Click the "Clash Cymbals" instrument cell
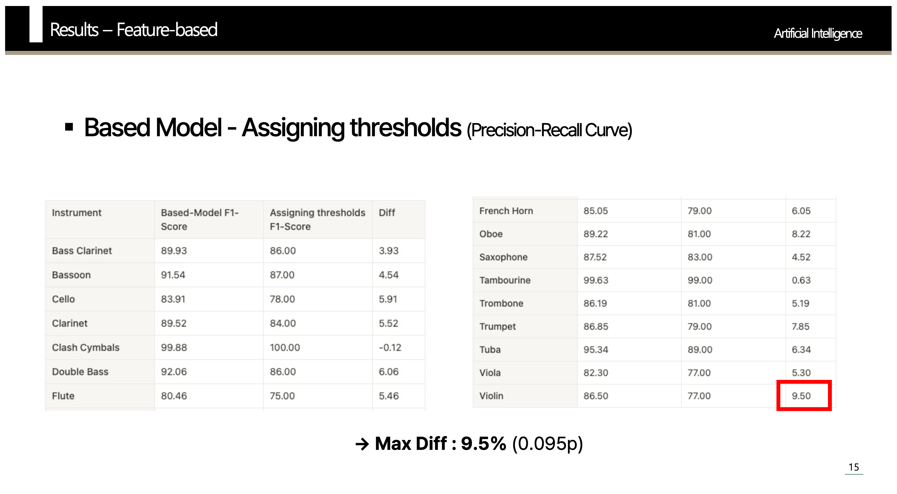897x494 pixels. [x=86, y=348]
